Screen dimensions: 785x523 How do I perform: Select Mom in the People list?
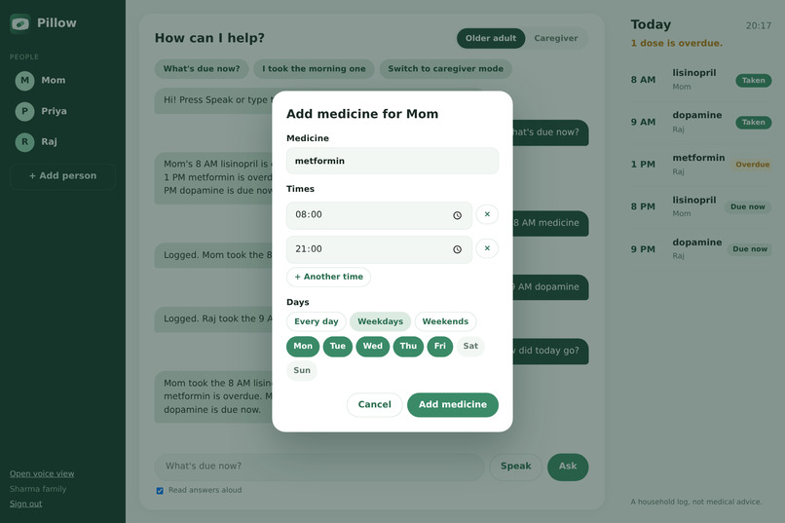click(62, 81)
